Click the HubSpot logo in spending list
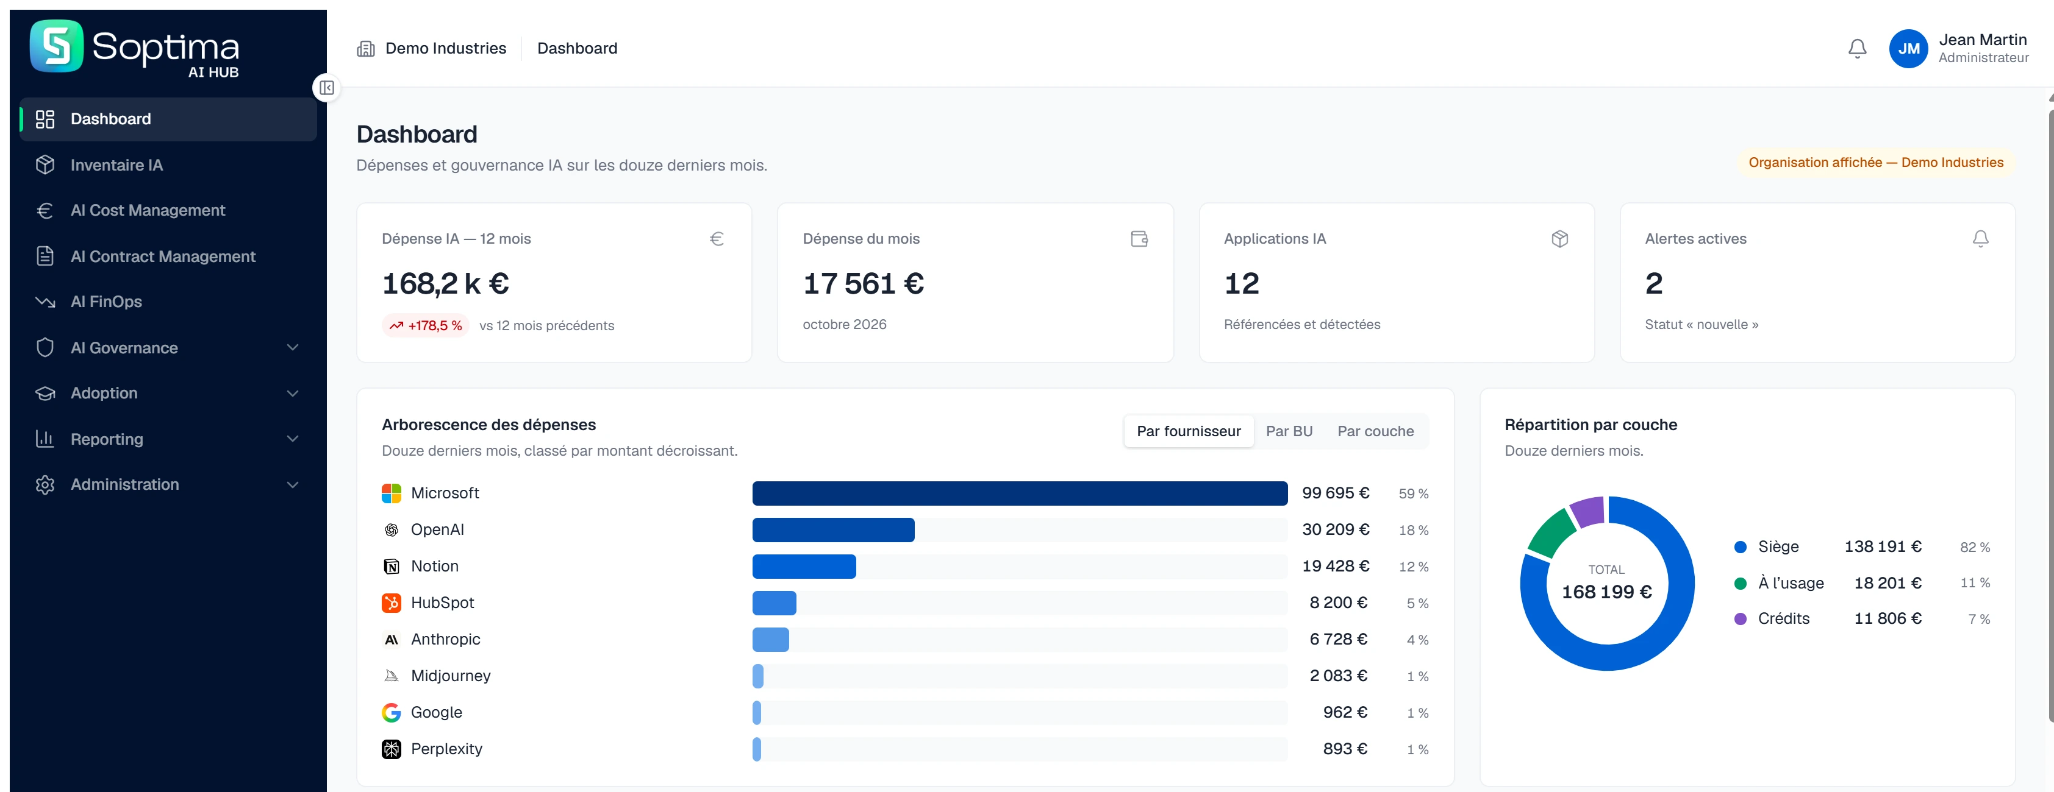Image resolution: width=2054 pixels, height=792 pixels. pos(392,603)
